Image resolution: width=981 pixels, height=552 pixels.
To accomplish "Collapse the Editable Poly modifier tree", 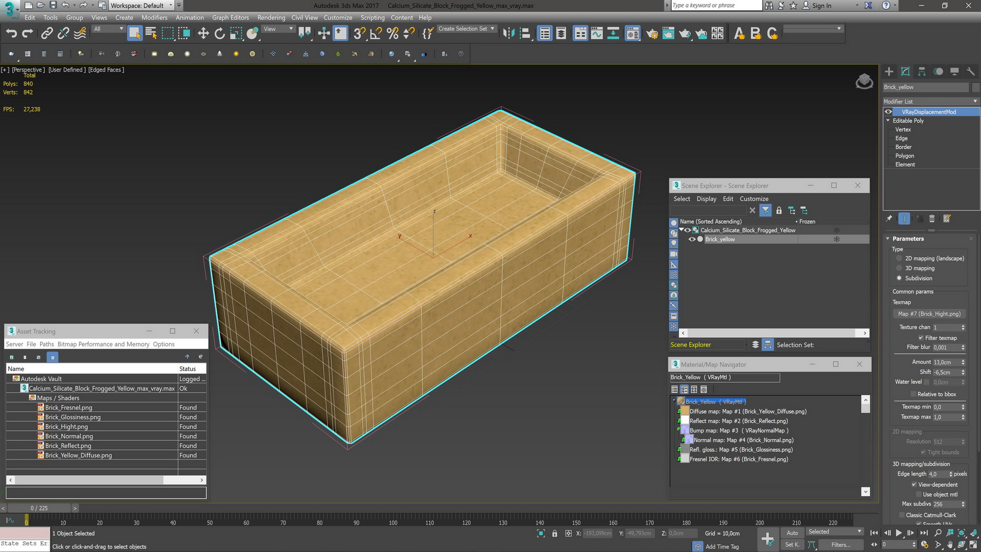I will pos(888,121).
